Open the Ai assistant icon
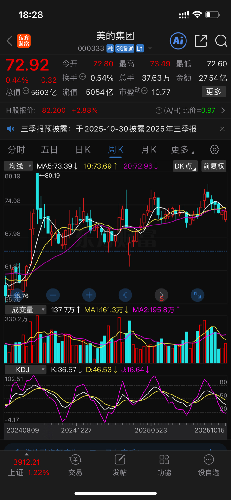 click(178, 41)
